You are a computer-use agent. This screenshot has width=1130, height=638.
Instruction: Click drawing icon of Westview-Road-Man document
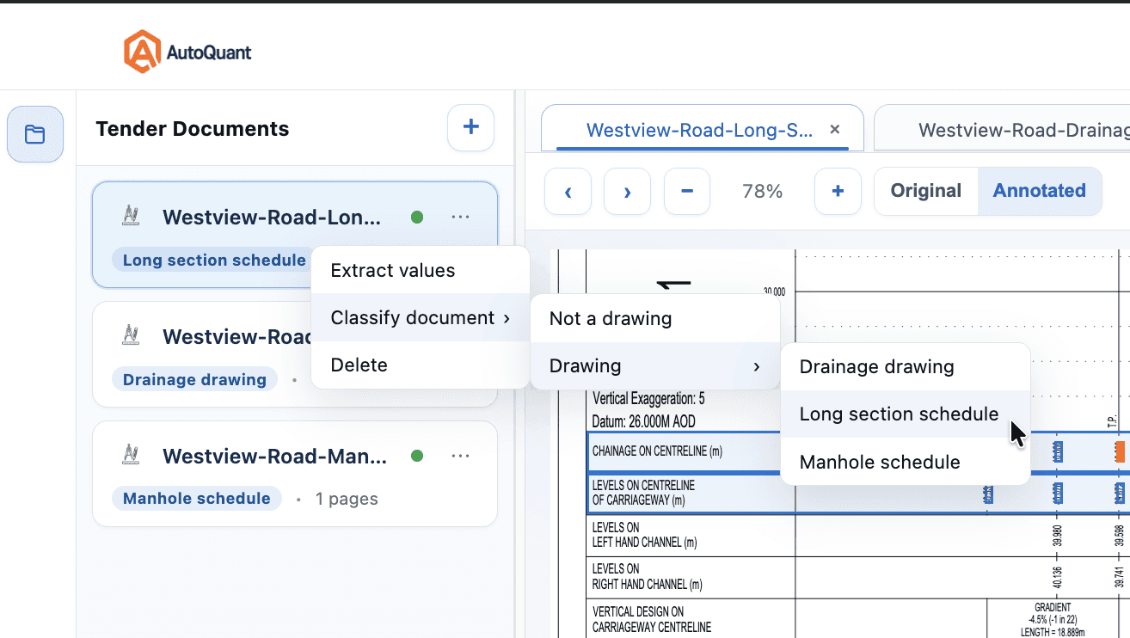point(131,456)
